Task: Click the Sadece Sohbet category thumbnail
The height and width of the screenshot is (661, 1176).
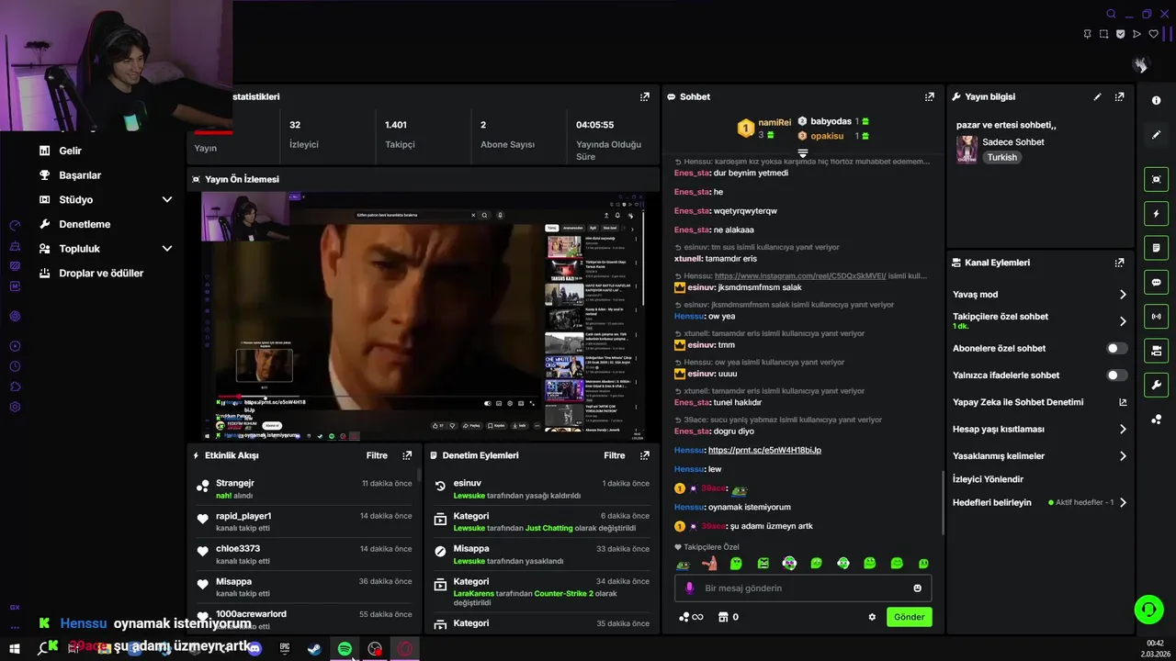Action: 967,149
